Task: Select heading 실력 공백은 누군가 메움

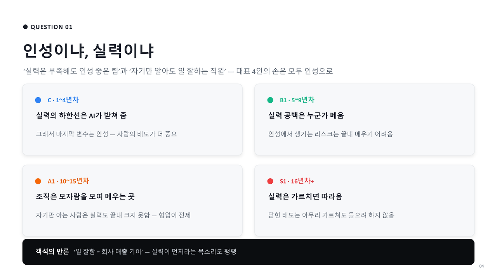Action: pos(306,115)
